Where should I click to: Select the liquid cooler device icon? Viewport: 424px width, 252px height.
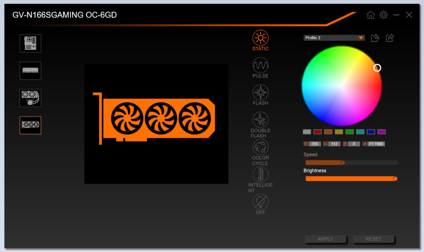click(x=30, y=98)
